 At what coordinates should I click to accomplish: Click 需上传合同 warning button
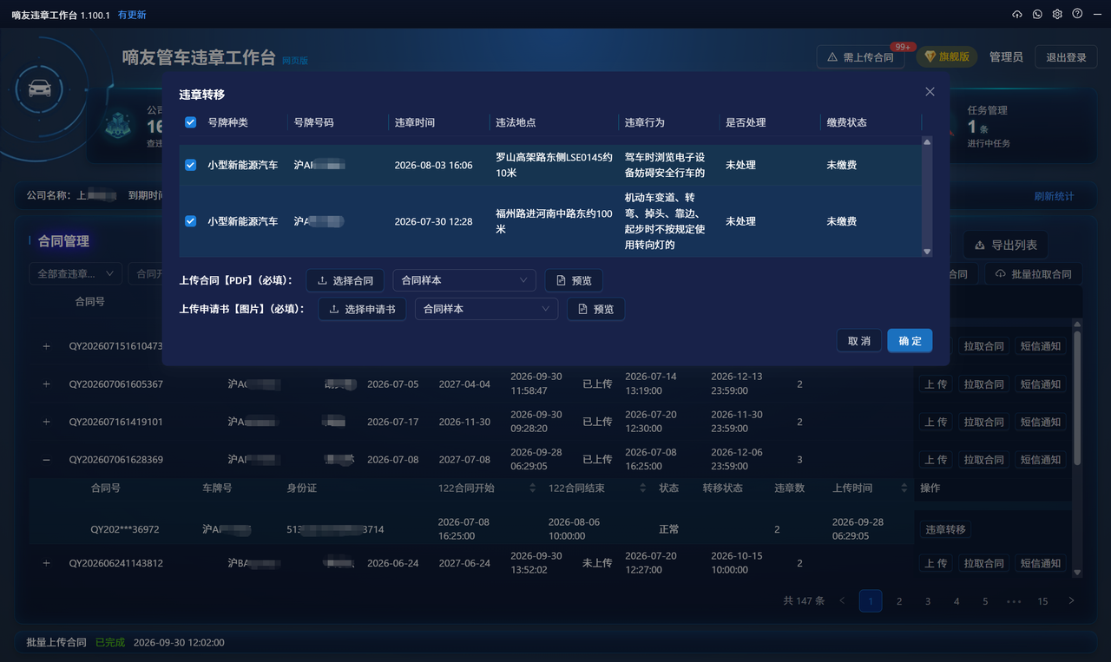(x=860, y=57)
